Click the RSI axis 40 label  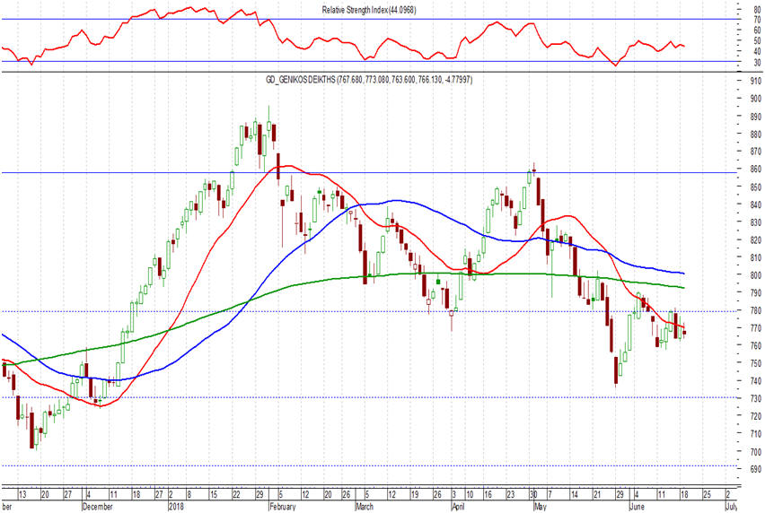(757, 52)
